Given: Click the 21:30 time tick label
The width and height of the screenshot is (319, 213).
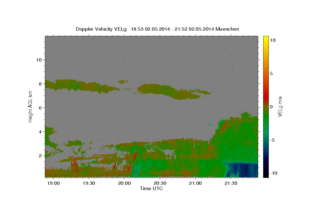Looking at the screenshot, I should [x=231, y=183].
